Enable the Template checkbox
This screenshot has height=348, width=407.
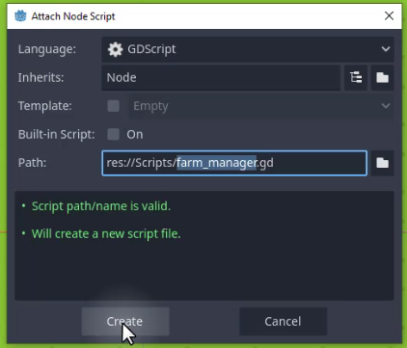[113, 106]
